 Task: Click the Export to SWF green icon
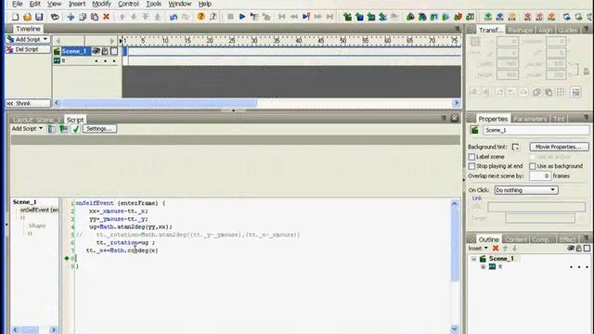point(488,17)
